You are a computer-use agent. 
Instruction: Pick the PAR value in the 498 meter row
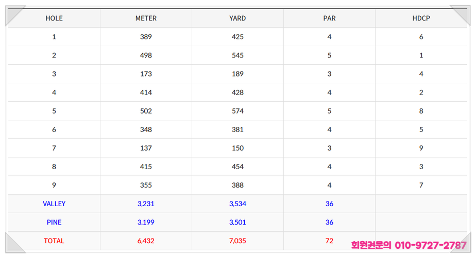(329, 56)
